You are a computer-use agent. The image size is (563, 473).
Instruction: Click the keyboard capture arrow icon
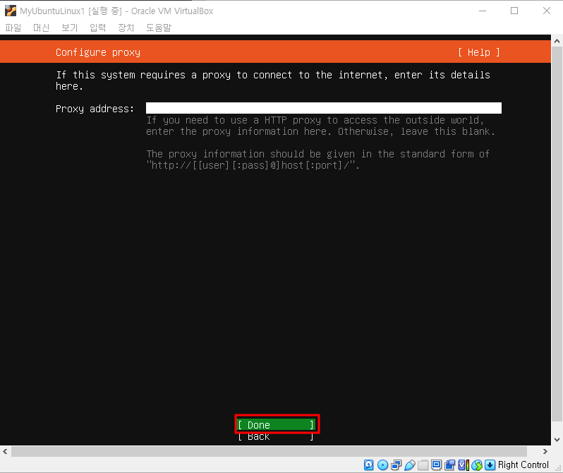click(x=490, y=465)
